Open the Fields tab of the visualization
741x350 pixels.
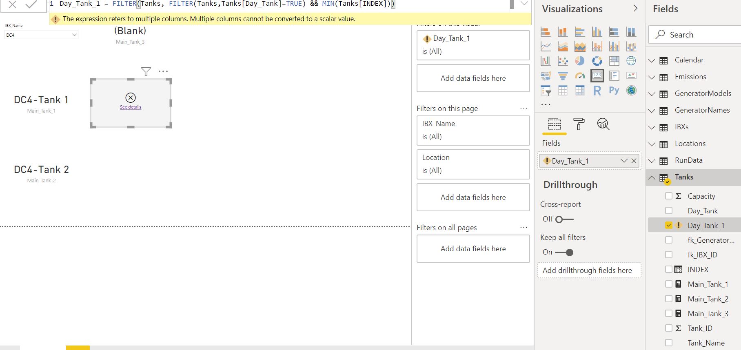(x=554, y=124)
